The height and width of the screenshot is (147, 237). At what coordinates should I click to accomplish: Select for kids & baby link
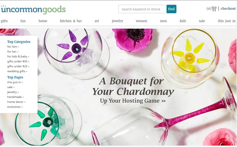(18, 56)
